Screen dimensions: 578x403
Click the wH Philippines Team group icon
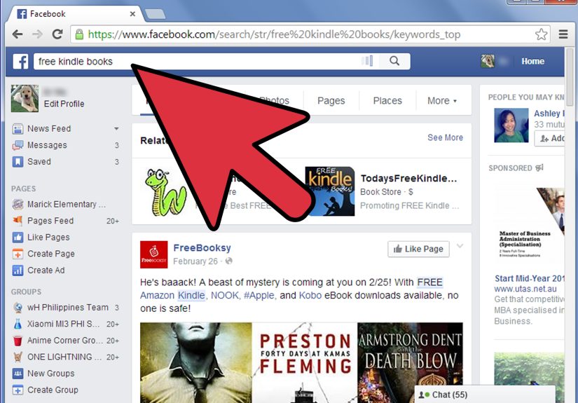click(18, 308)
